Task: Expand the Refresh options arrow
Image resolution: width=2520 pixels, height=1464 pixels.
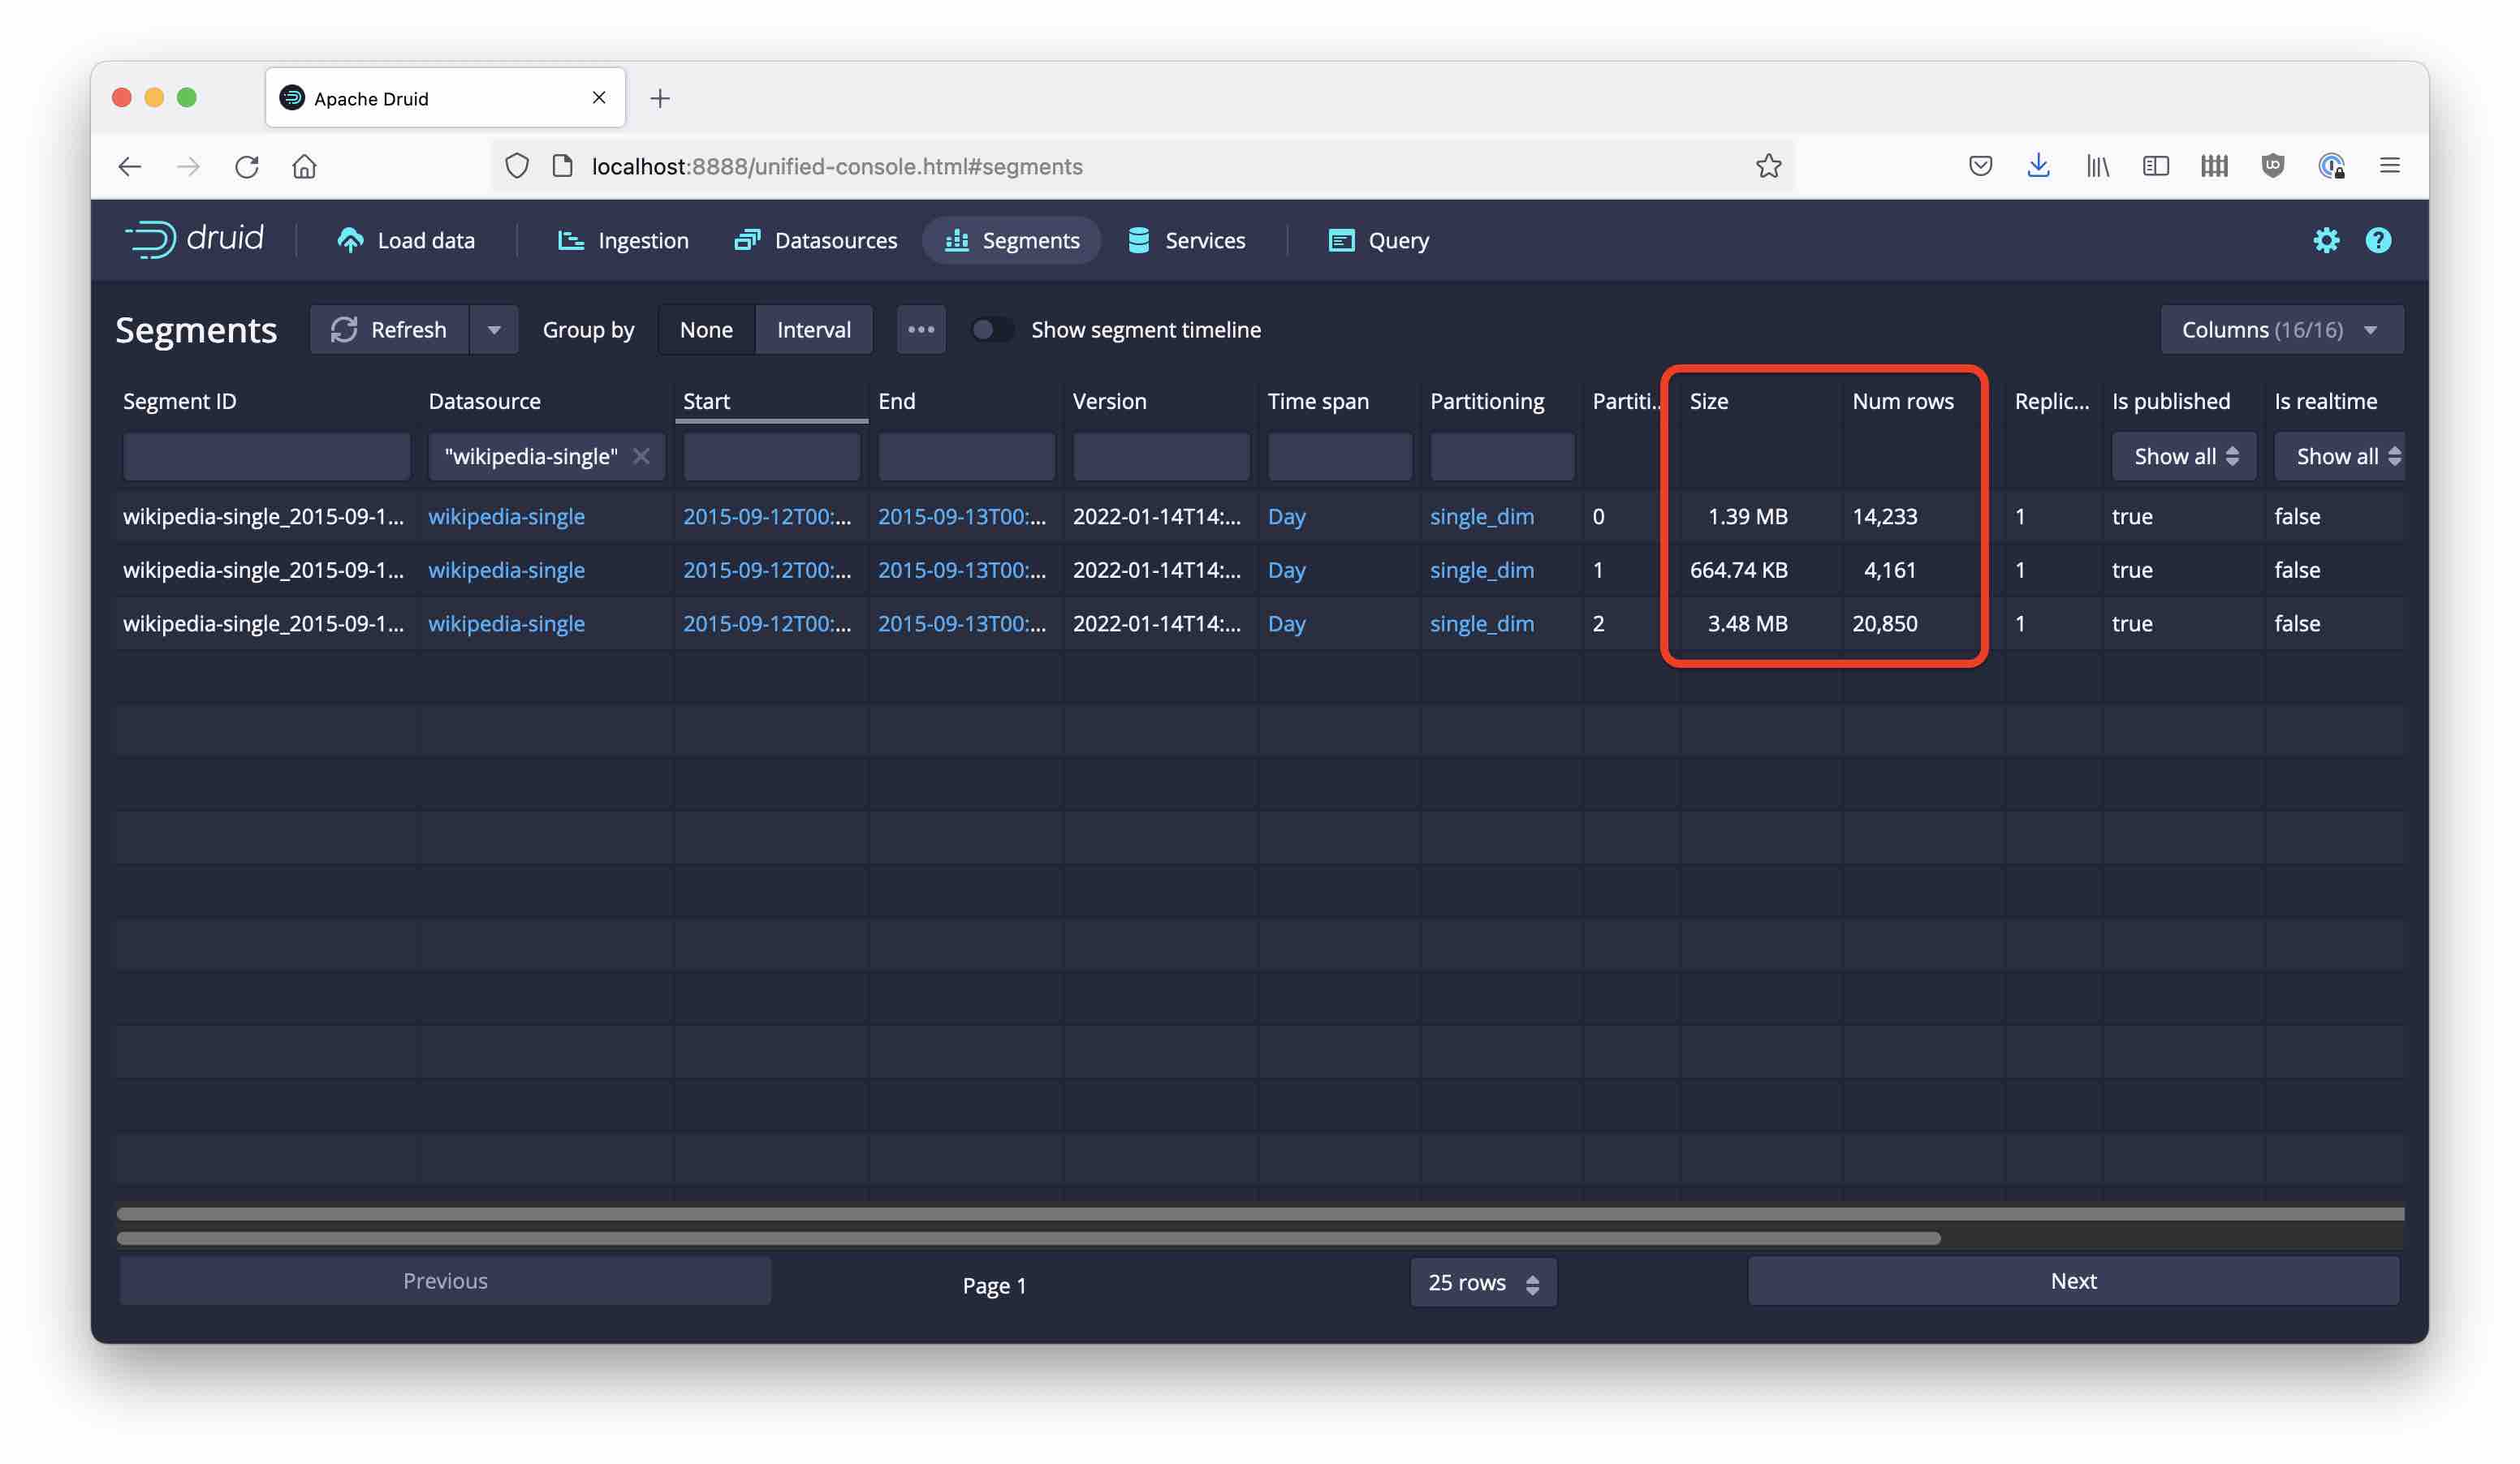Action: coord(494,329)
